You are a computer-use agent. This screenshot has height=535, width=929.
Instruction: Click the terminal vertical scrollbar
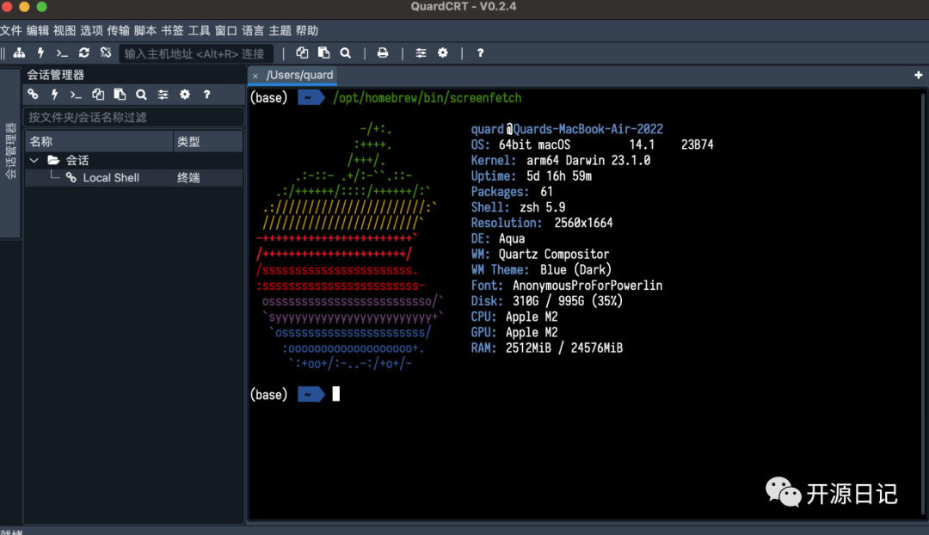tap(922, 304)
